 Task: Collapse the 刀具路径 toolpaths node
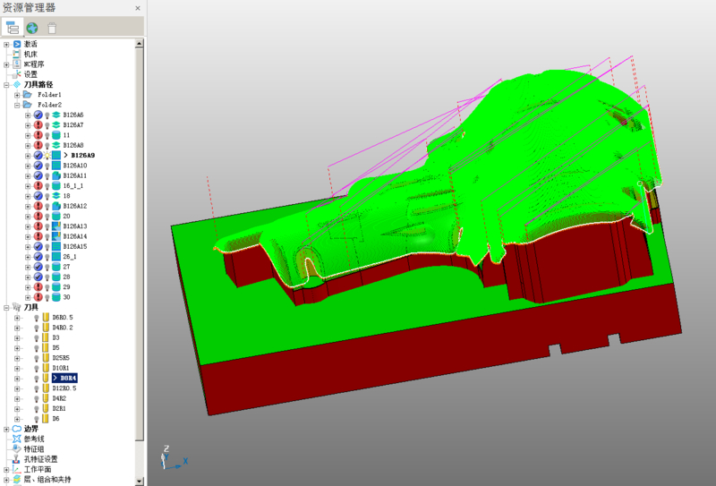(6, 85)
